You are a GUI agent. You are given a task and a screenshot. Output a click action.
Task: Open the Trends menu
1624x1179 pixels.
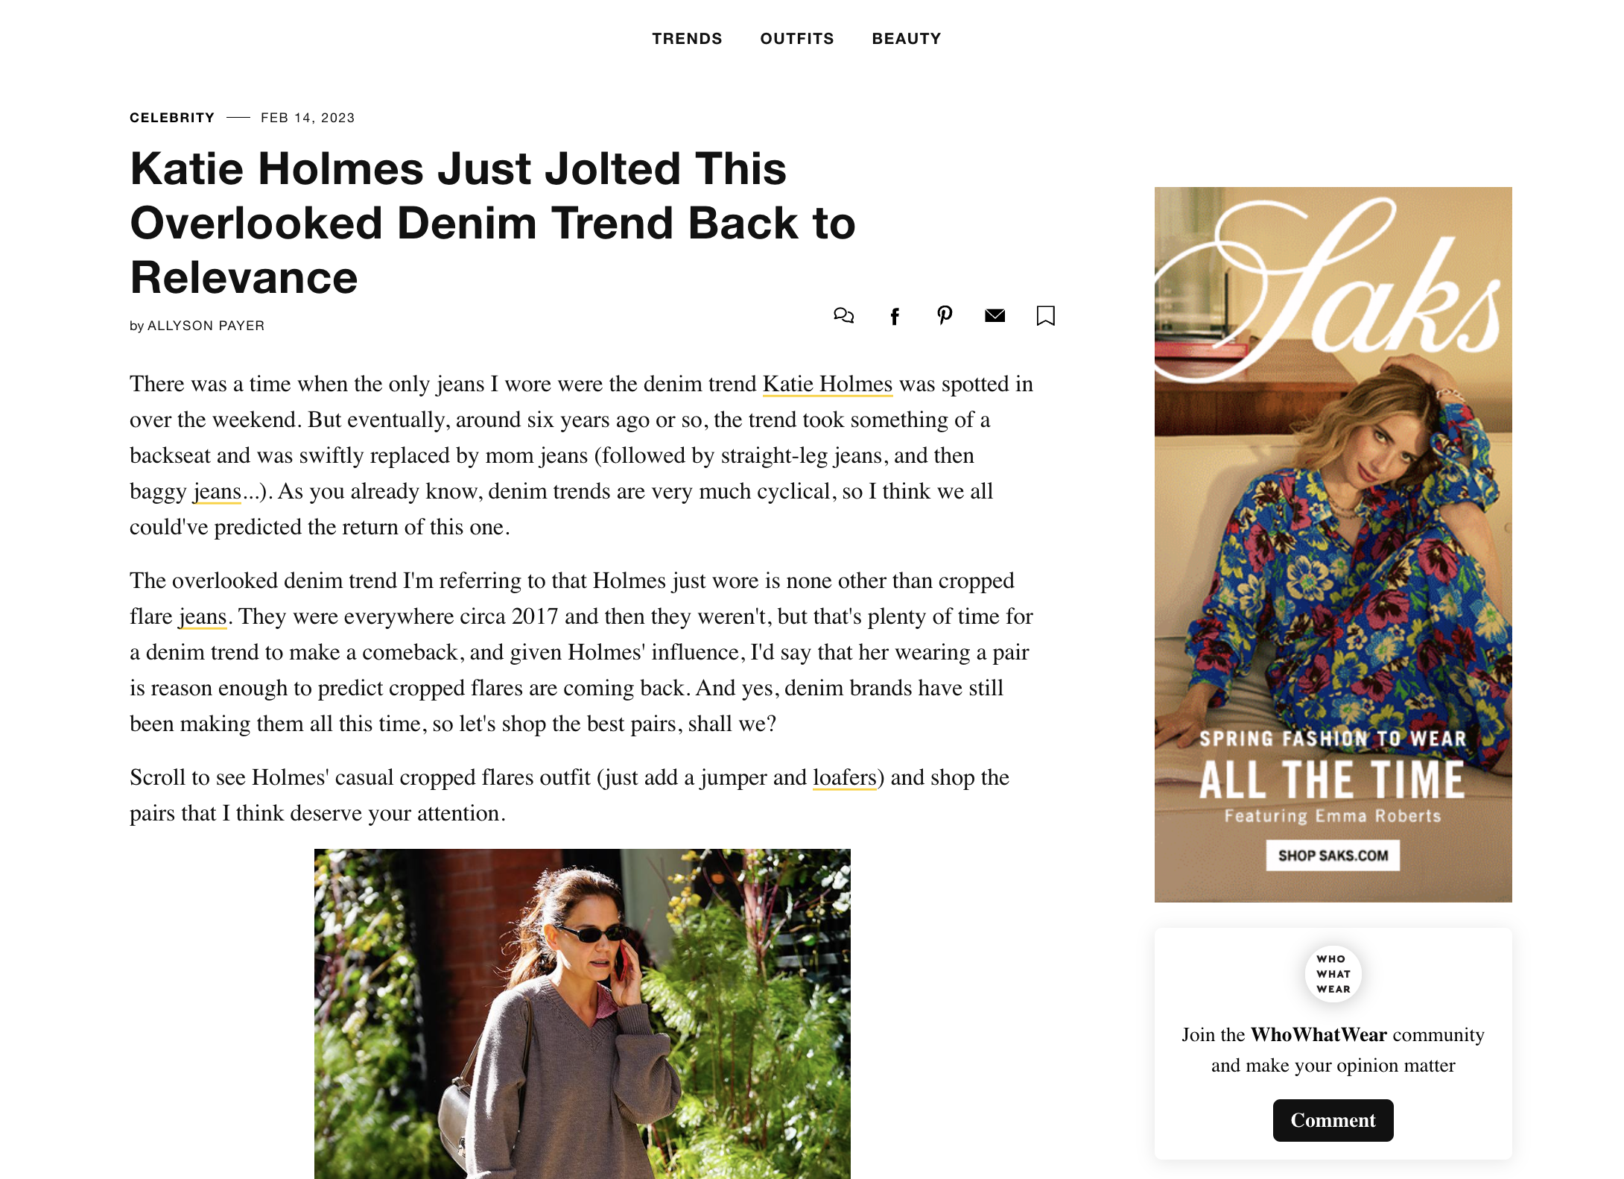(x=687, y=39)
